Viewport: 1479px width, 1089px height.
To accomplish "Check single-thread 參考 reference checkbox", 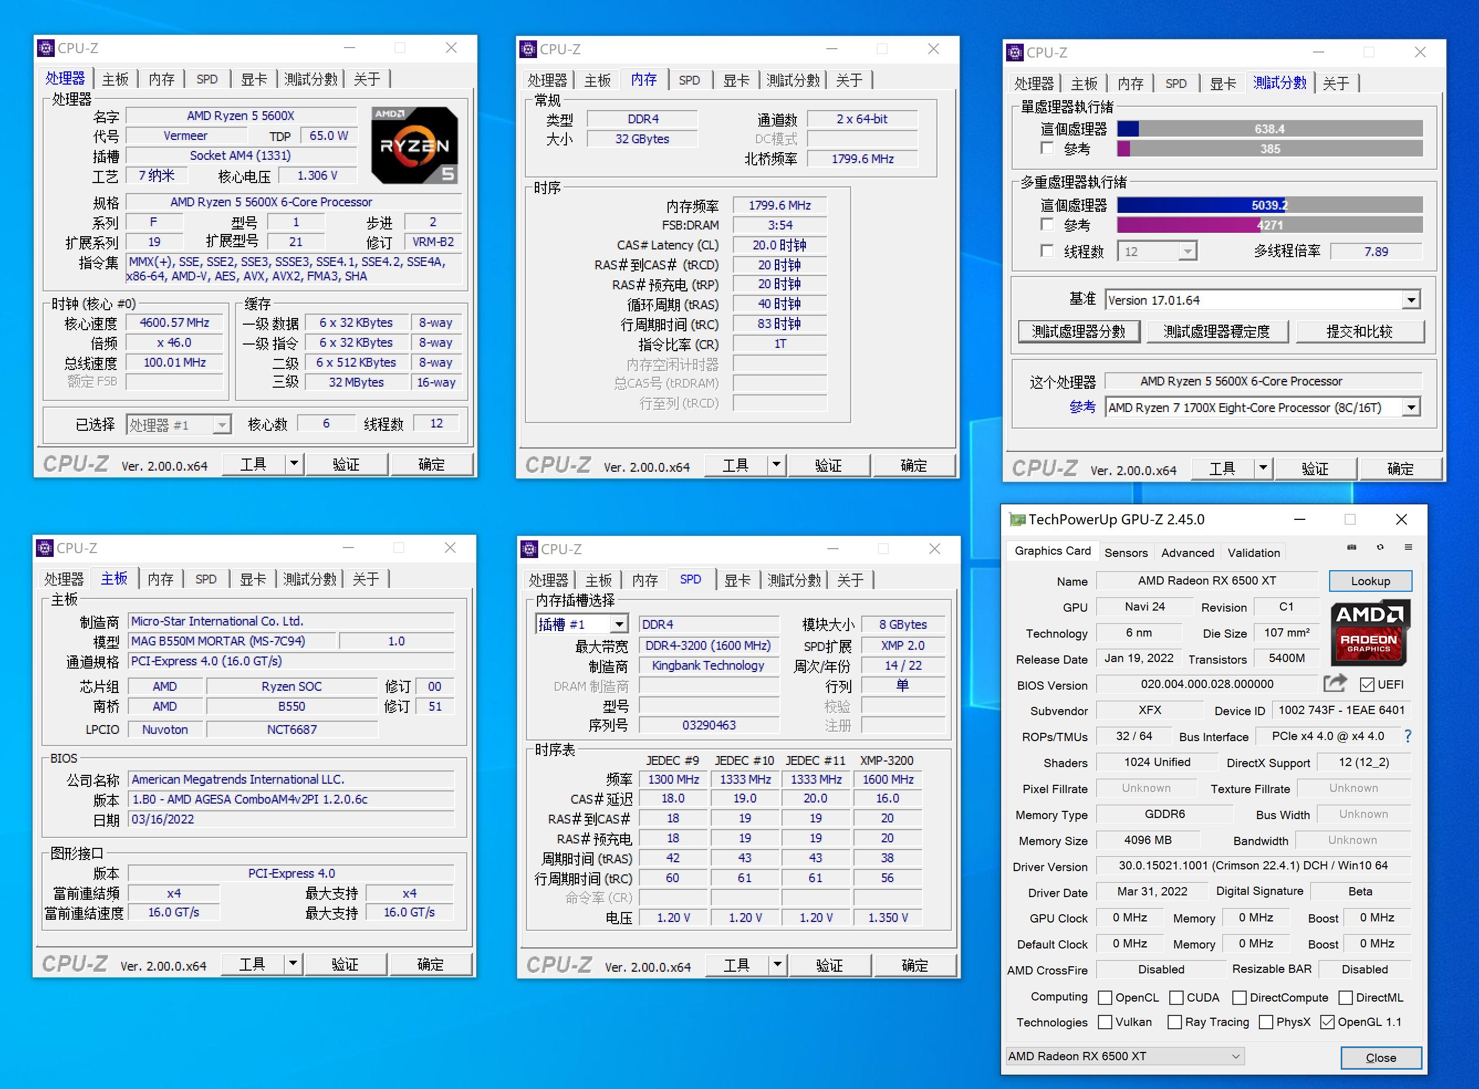I will (1047, 148).
